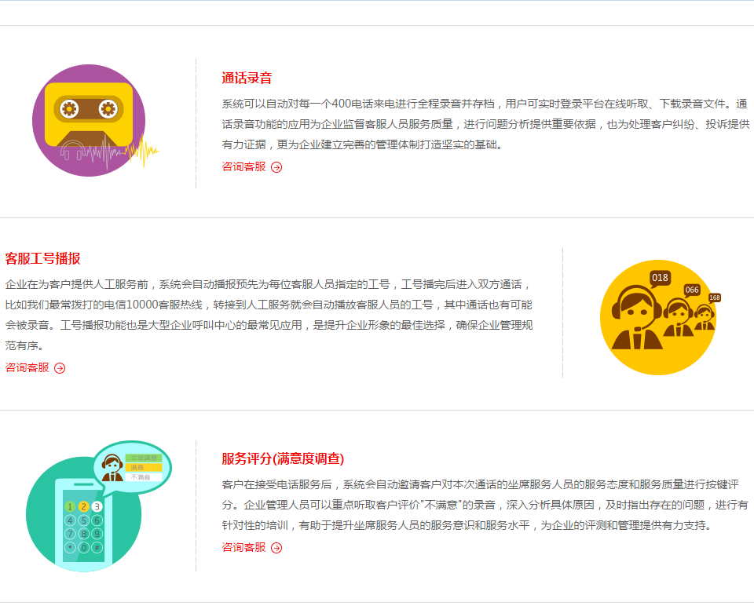The width and height of the screenshot is (754, 606).
Task: Open the 客服工号播报 heading
Action: 42,258
